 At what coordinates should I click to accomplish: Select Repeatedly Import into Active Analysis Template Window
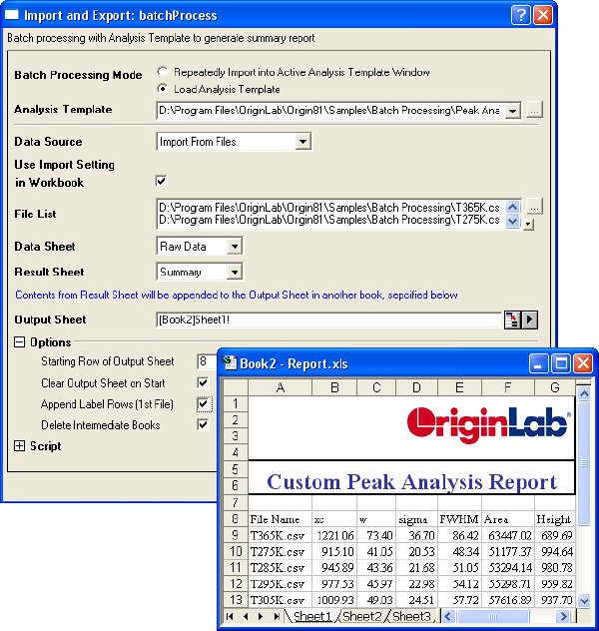pyautogui.click(x=163, y=72)
